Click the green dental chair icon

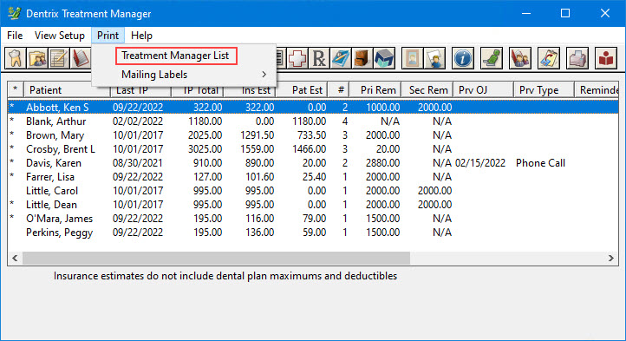point(492,59)
